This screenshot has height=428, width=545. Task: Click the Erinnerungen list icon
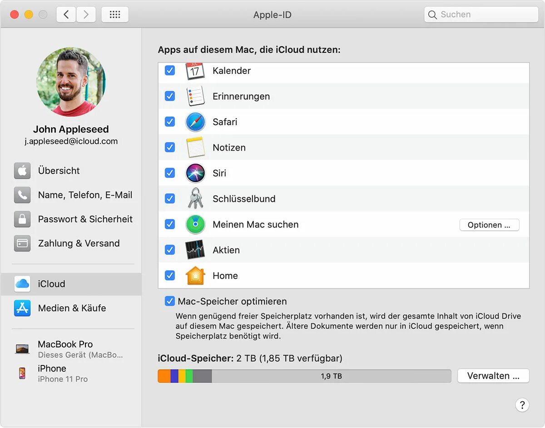[x=195, y=96]
